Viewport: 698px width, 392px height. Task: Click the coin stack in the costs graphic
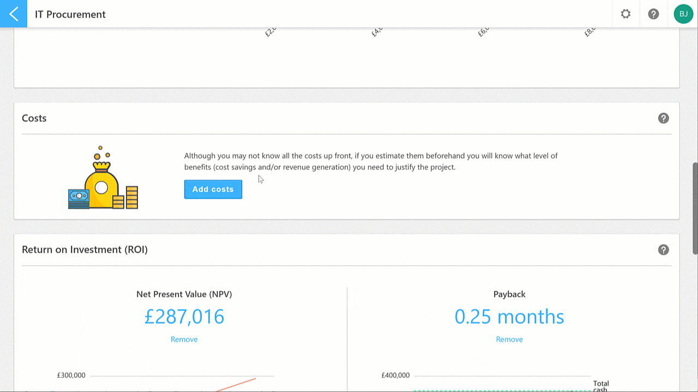[x=131, y=196]
